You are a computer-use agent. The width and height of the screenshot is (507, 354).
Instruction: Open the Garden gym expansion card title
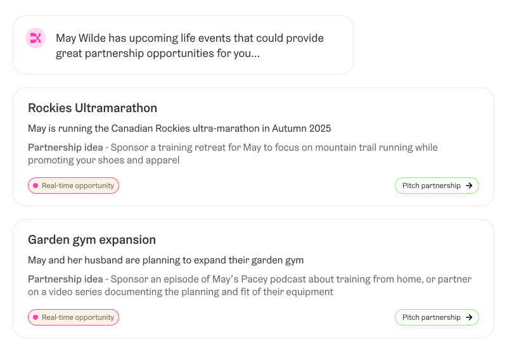click(x=92, y=239)
